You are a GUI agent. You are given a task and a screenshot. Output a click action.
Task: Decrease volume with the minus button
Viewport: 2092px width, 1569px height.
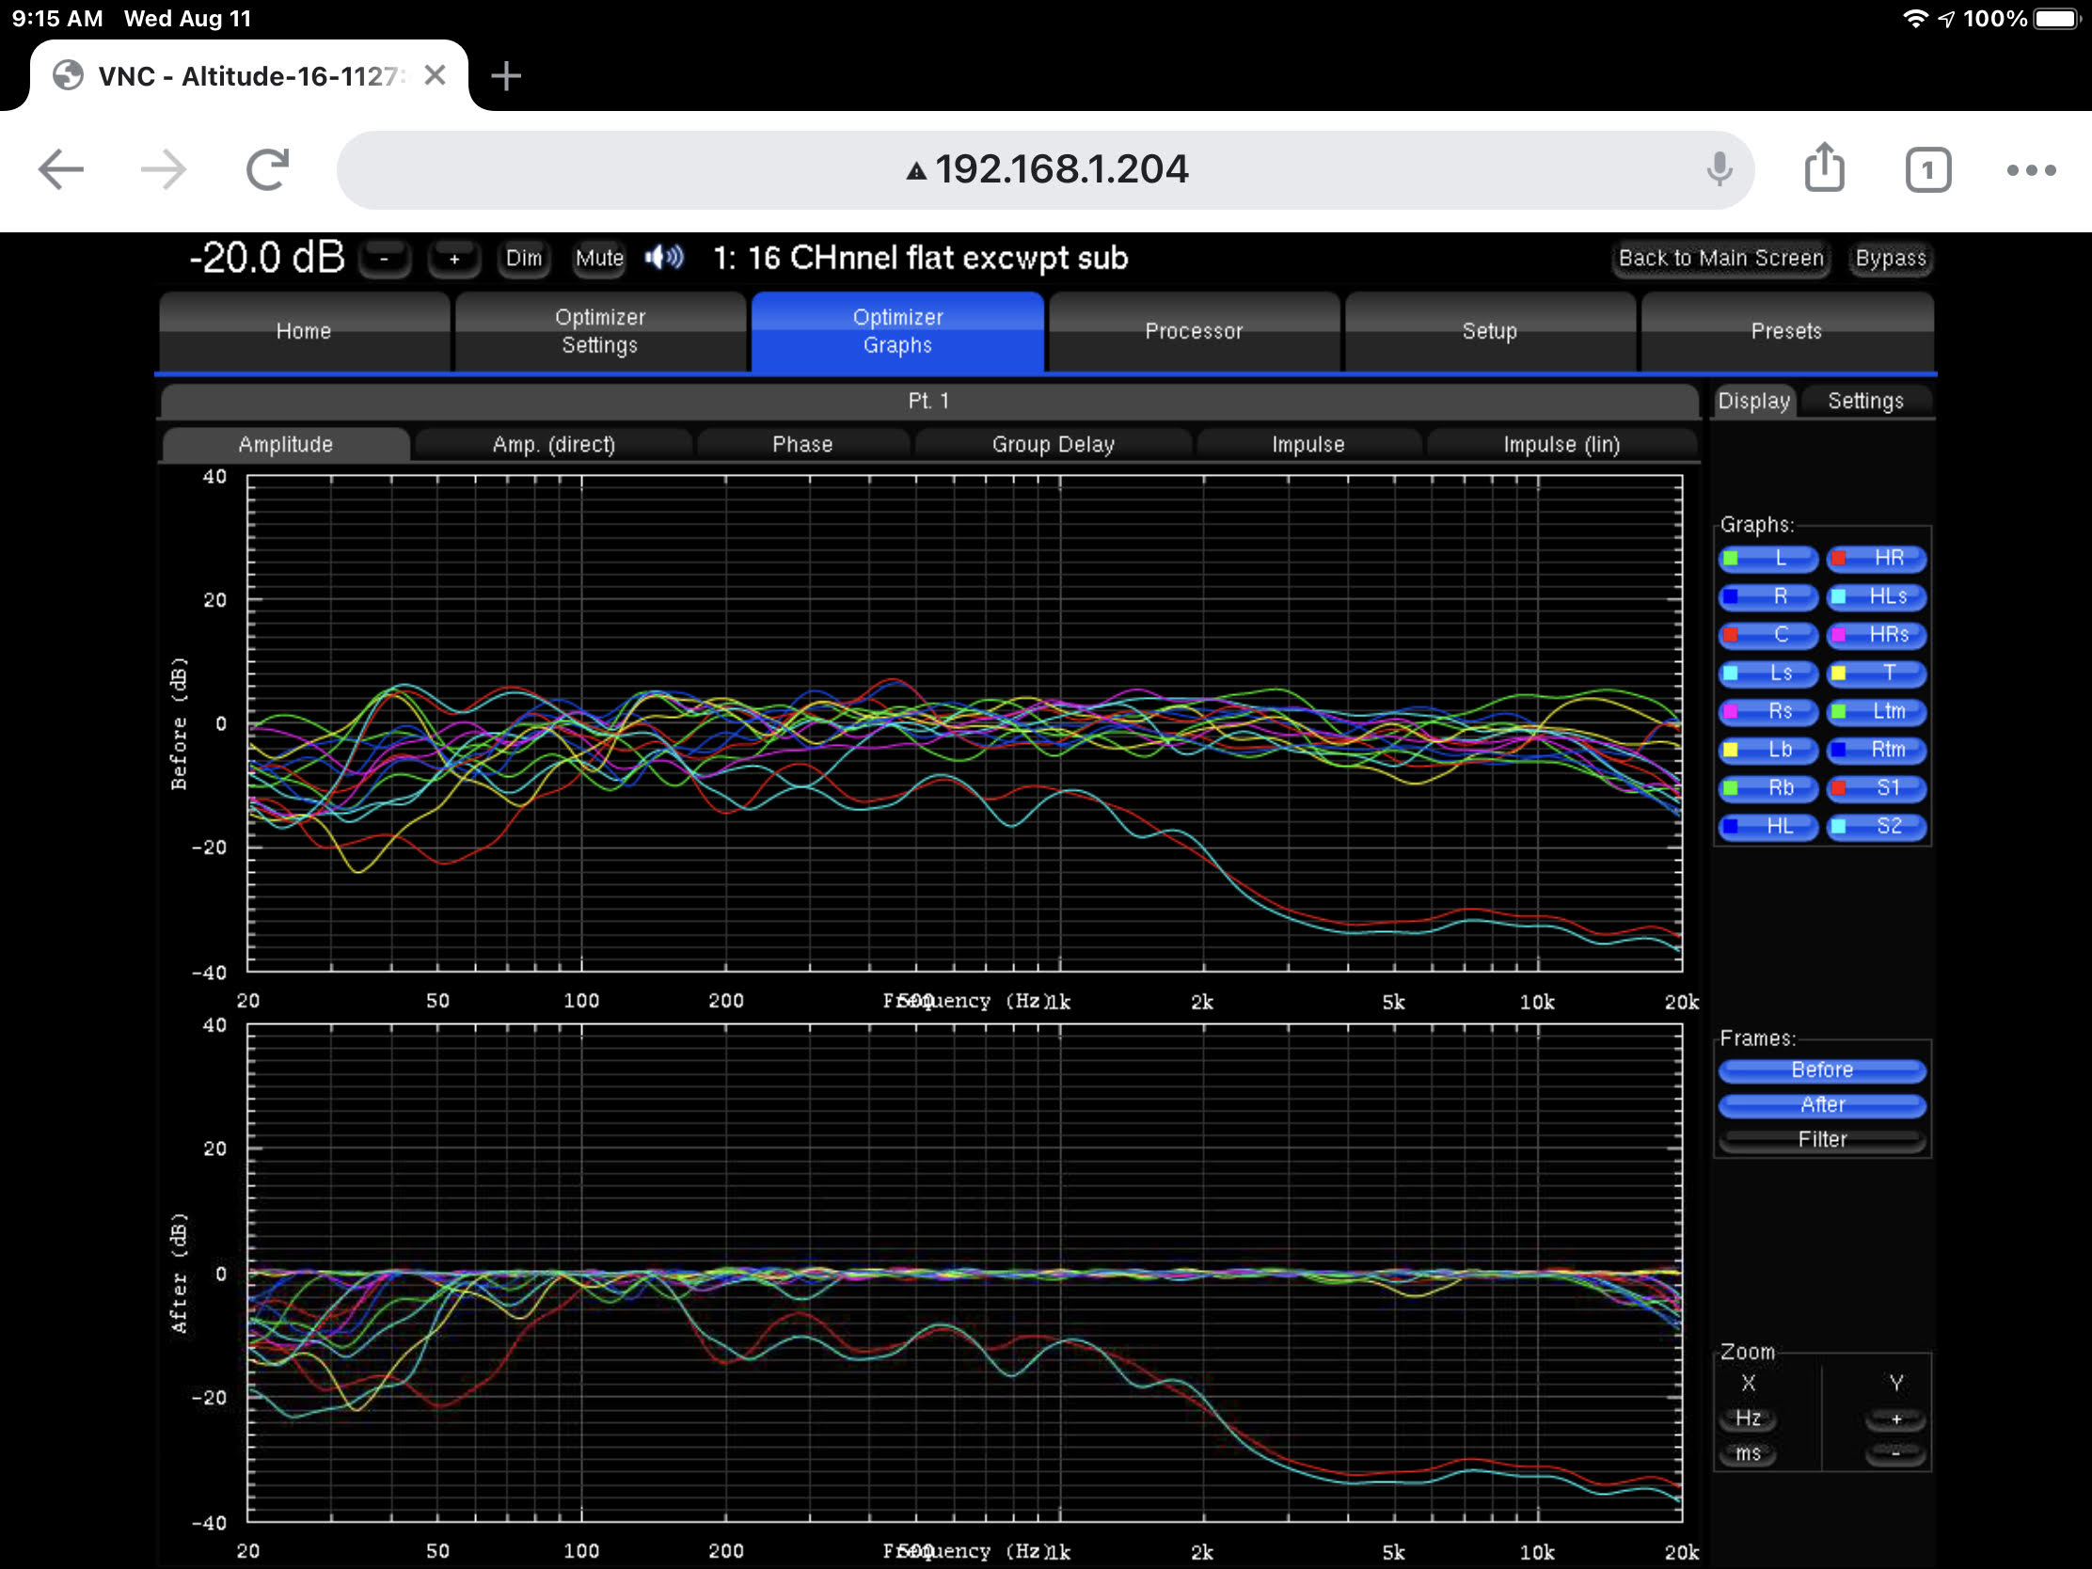click(x=384, y=258)
